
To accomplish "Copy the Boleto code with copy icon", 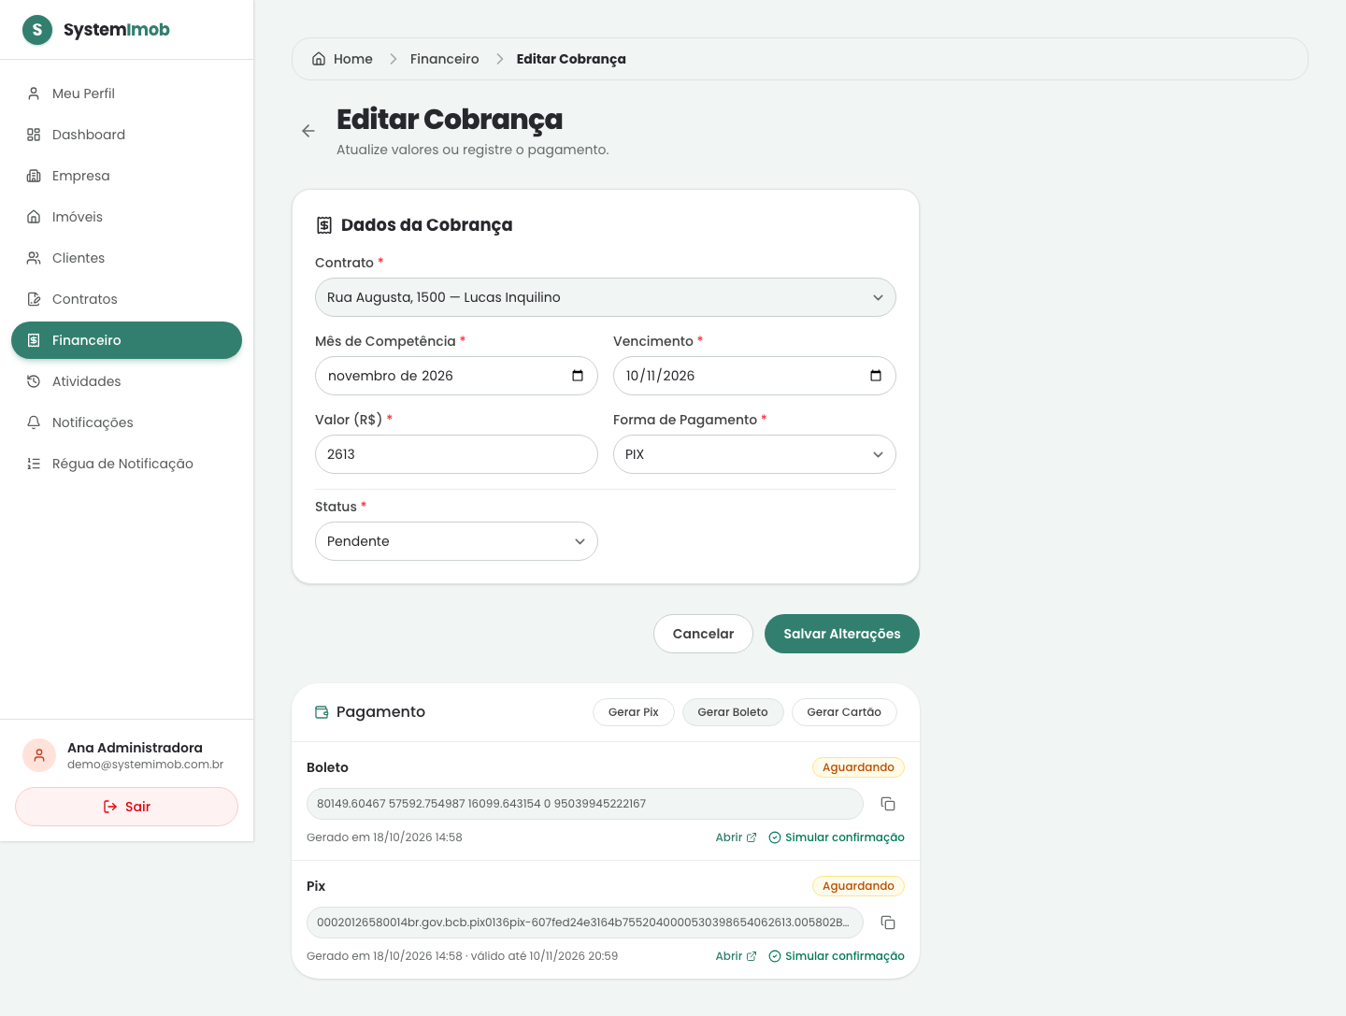I will click(x=888, y=804).
